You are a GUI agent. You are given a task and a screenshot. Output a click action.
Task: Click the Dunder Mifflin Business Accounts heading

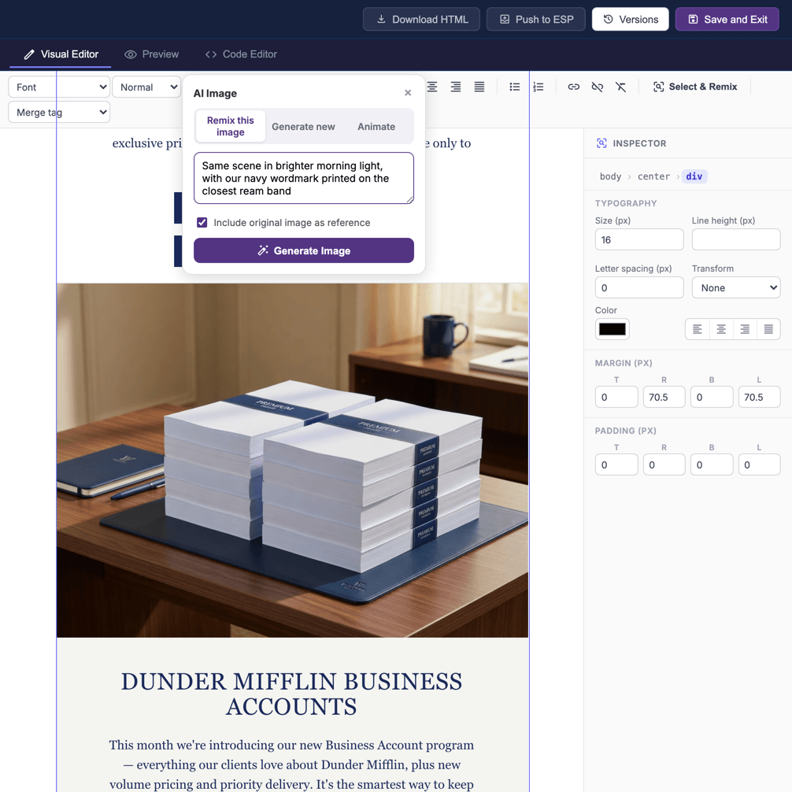tap(291, 694)
